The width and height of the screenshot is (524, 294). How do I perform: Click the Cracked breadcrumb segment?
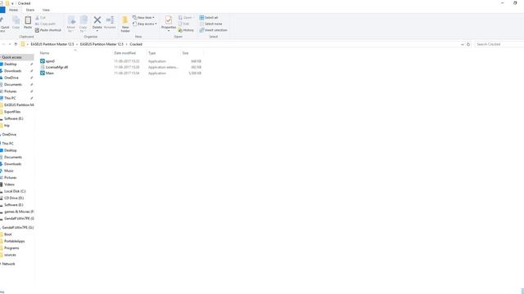[136, 44]
